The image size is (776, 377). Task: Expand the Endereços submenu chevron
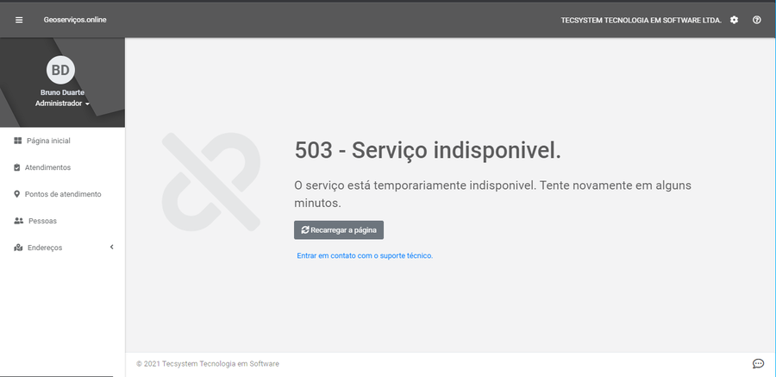pyautogui.click(x=111, y=248)
